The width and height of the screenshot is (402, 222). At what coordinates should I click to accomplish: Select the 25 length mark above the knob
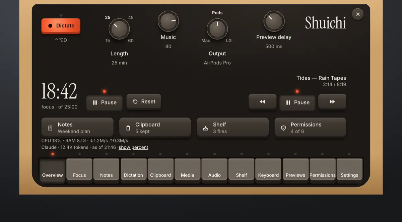pos(108,18)
